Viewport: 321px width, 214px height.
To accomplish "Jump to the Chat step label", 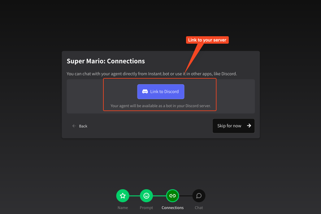I will [x=199, y=208].
